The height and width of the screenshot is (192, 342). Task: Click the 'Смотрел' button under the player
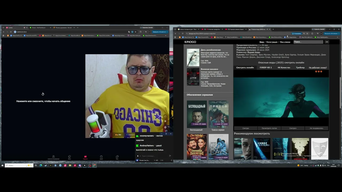293,128
